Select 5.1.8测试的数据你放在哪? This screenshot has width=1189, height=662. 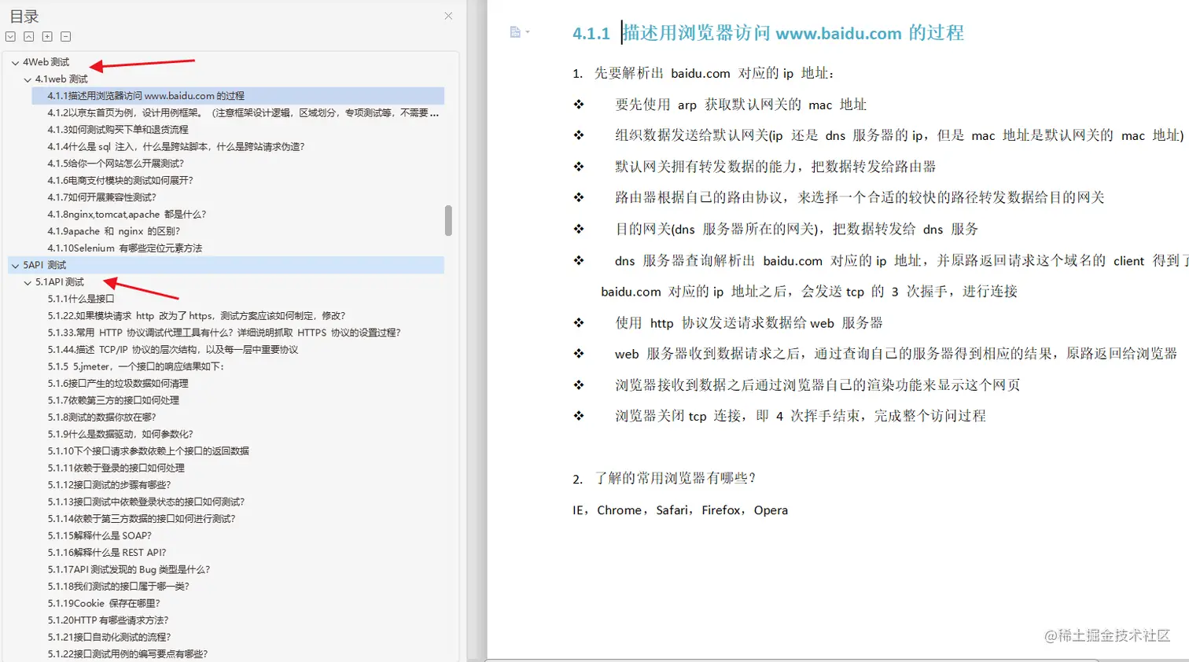point(102,417)
